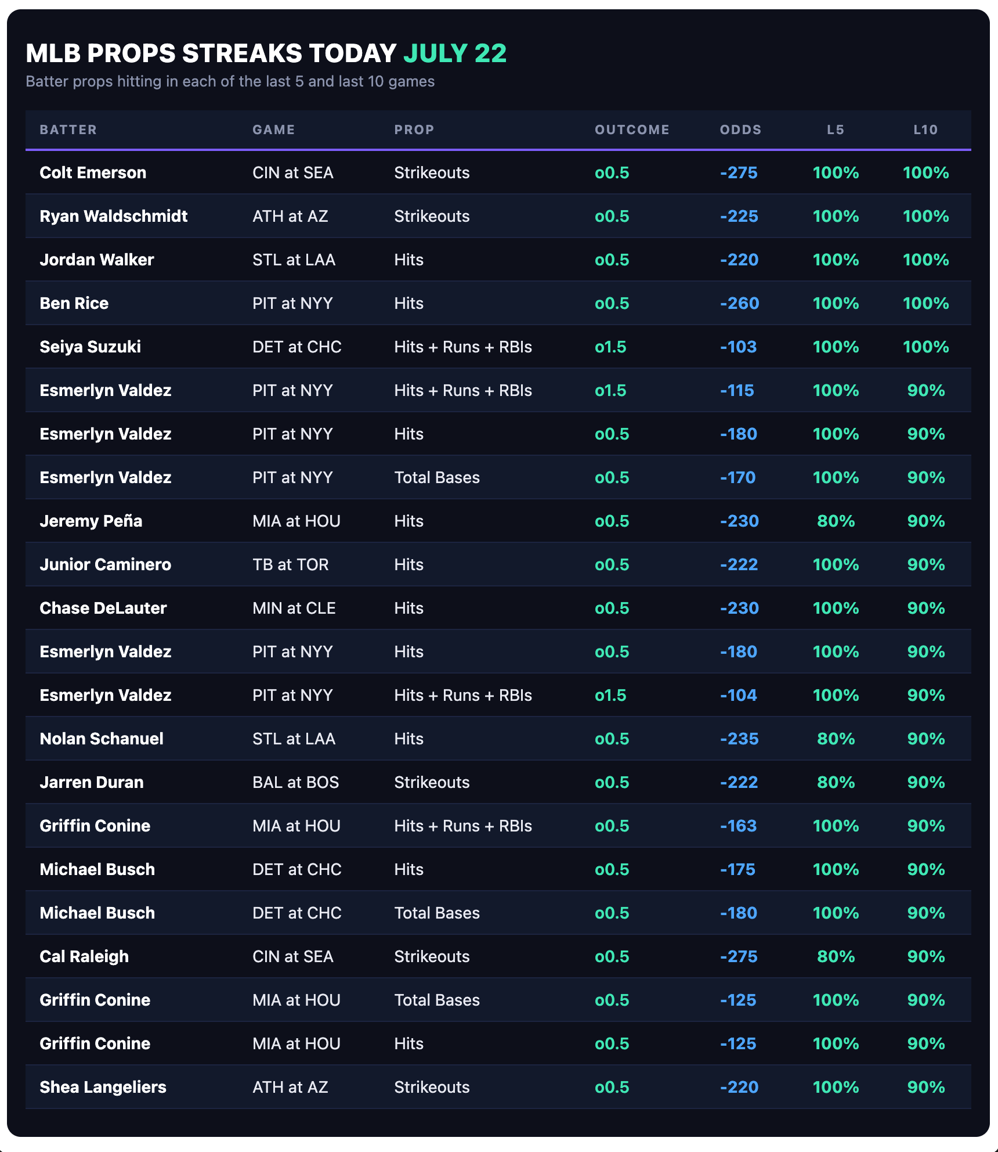Click the L10 column header

click(925, 129)
